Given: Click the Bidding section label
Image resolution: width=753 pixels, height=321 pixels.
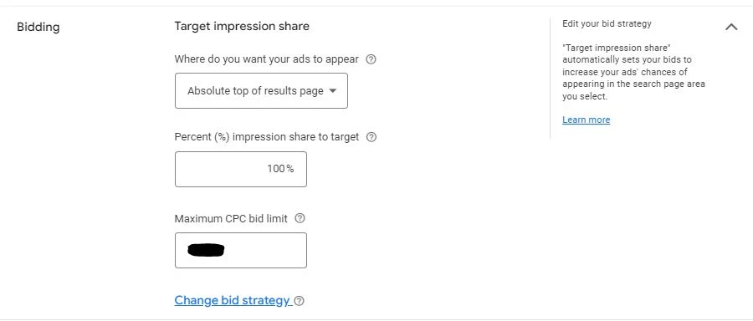Looking at the screenshot, I should click(38, 27).
